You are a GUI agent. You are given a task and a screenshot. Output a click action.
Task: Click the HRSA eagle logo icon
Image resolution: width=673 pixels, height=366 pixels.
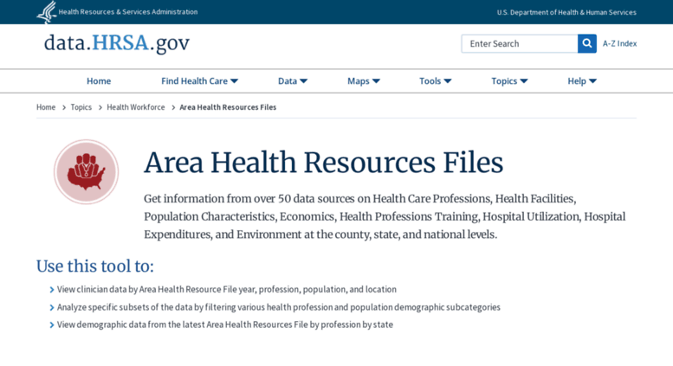click(x=47, y=12)
